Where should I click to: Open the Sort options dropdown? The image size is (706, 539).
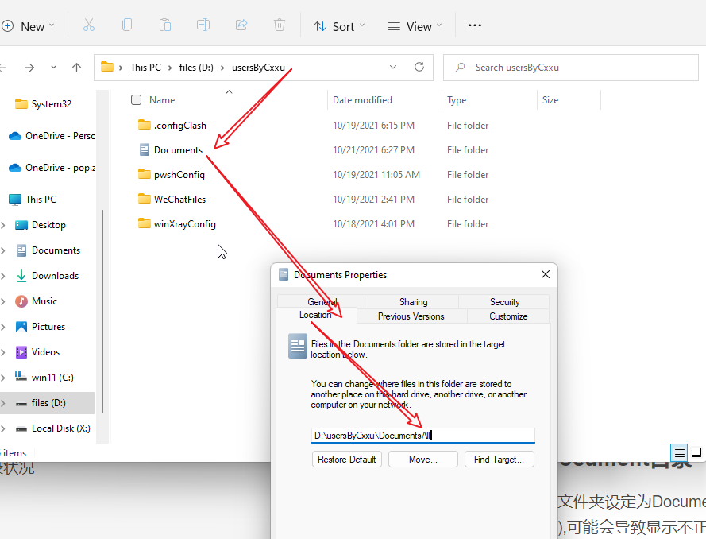339,26
